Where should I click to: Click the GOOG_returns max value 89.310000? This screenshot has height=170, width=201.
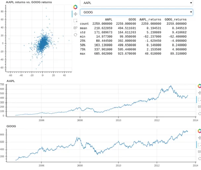(x=178, y=54)
